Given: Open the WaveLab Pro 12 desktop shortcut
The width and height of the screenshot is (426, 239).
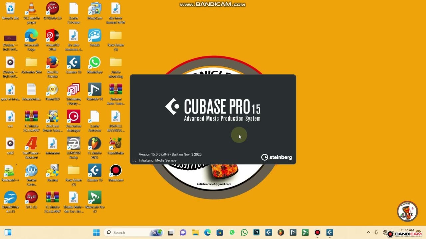Looking at the screenshot, I should tap(95, 202).
